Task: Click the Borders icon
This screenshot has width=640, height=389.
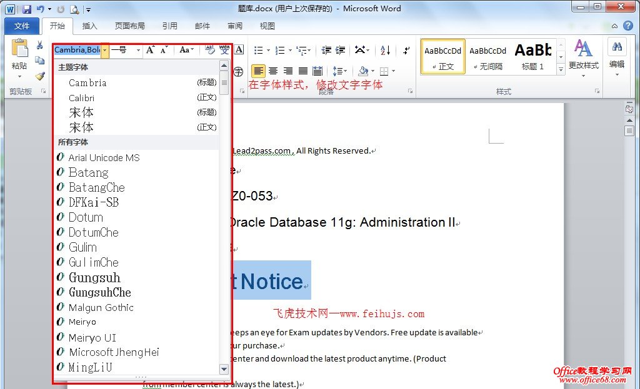Action: (x=384, y=71)
